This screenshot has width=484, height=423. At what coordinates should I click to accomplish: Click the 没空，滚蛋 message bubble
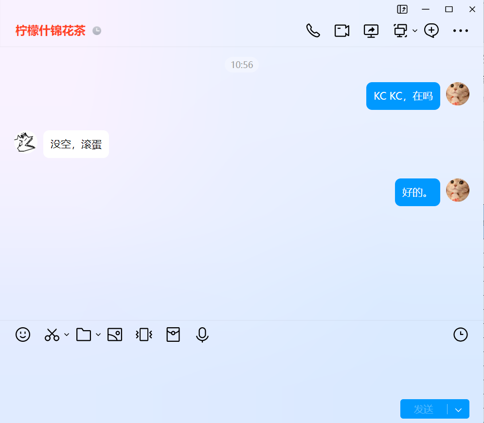[76, 144]
